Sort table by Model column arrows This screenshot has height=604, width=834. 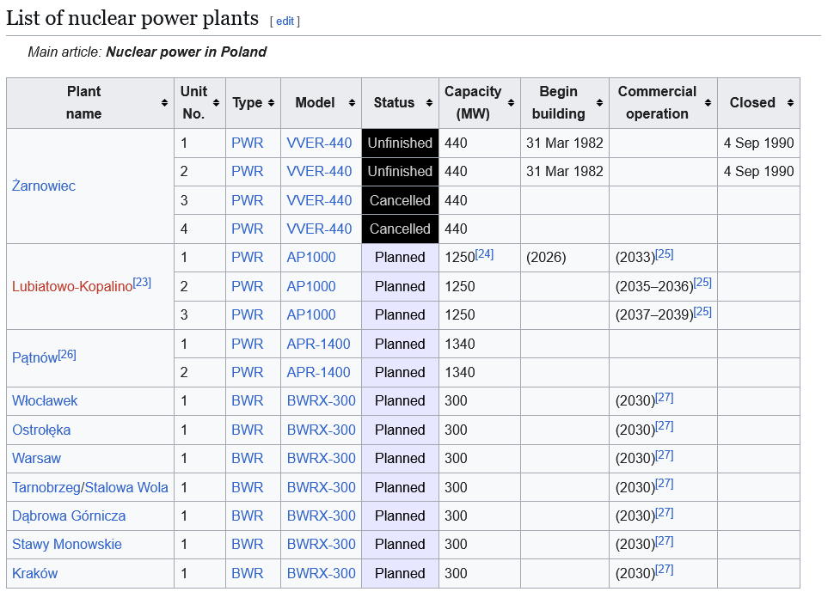(353, 102)
